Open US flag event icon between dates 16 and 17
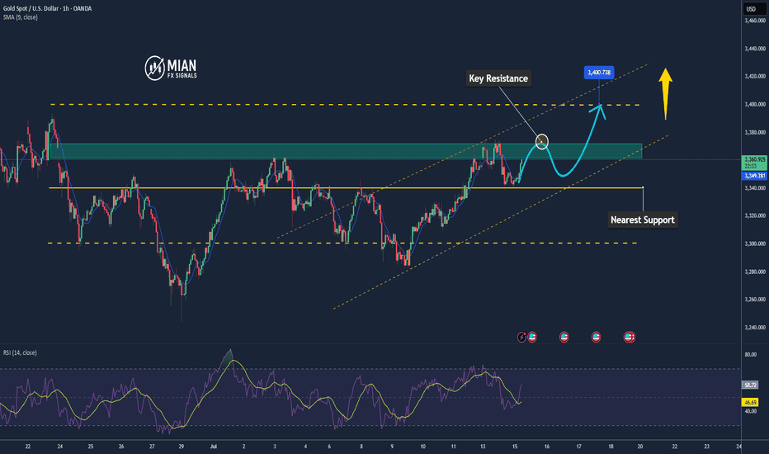Viewport: 769px width, 454px height. 564,337
